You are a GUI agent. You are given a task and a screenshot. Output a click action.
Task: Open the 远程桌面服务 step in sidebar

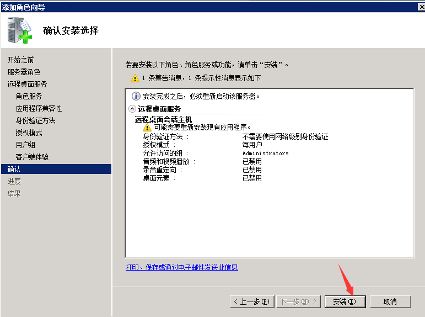pos(27,84)
